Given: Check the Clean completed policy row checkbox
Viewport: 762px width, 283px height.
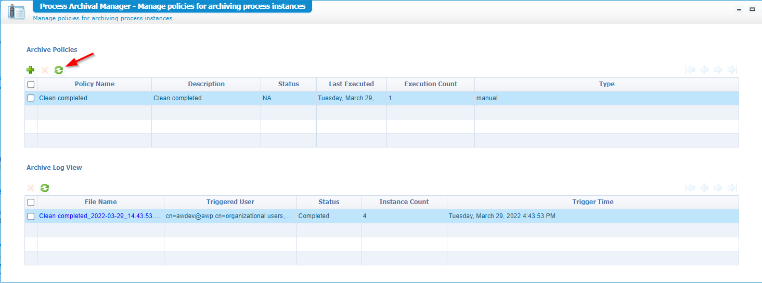Looking at the screenshot, I should (31, 98).
